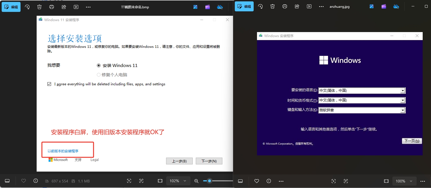
Task: Scan text icon in anzhuang.jpg window
Action: pos(346,181)
